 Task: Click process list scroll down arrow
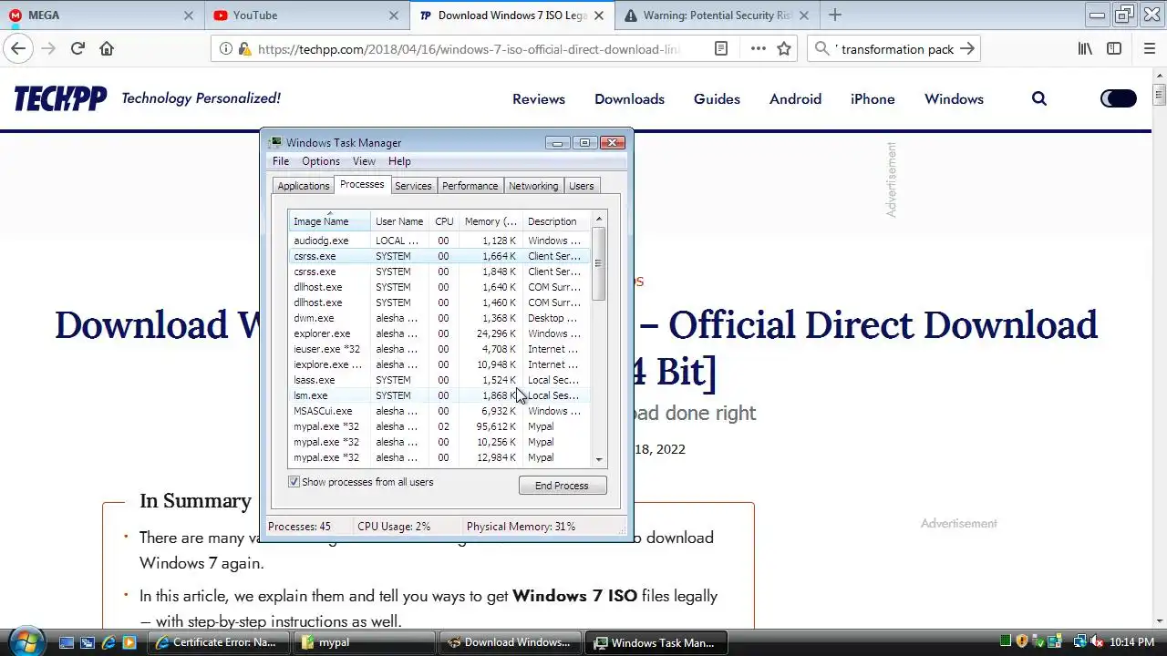click(x=599, y=460)
